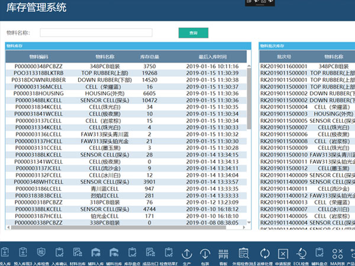This screenshot has height=266, width=355.
Task: Click the 物料编码 column header
Action: tap(38, 56)
